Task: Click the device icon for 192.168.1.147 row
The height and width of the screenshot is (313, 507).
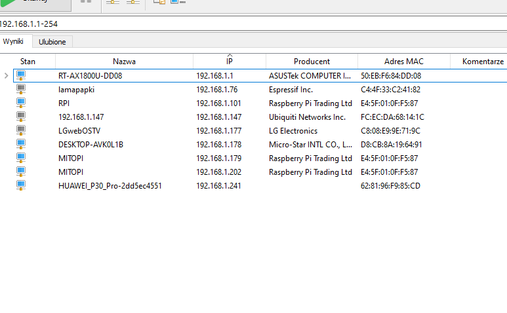Action: tap(21, 117)
